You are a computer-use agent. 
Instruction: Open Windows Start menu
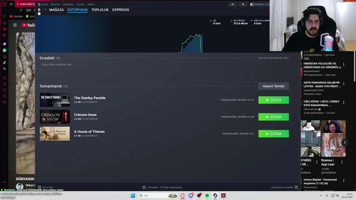click(133, 196)
